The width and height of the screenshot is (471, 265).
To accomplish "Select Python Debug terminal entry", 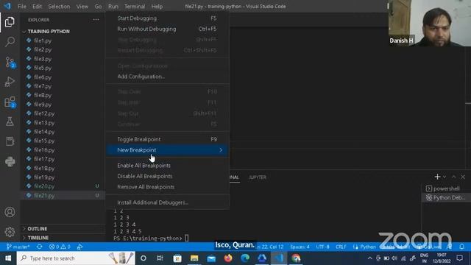I will pos(446,198).
